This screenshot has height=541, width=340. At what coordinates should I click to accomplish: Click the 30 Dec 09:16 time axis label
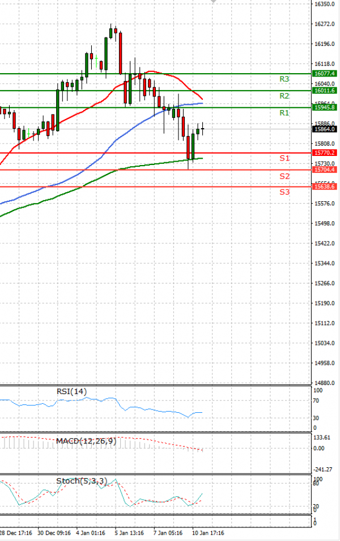(x=54, y=532)
